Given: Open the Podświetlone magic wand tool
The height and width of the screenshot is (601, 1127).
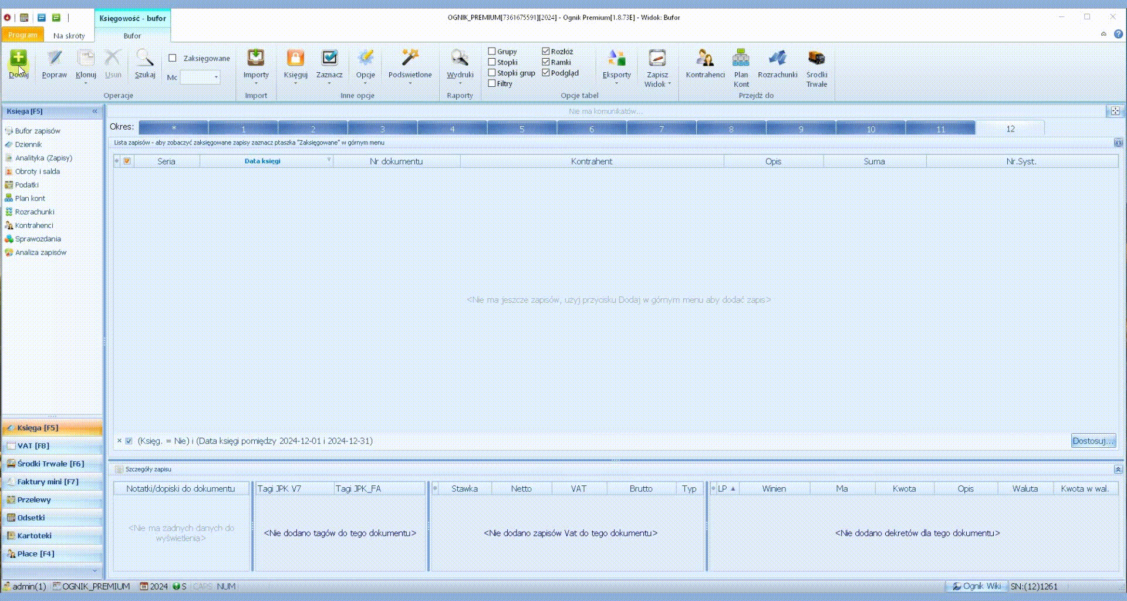Looking at the screenshot, I should point(410,58).
